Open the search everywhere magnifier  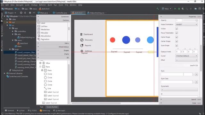pos(203,9)
